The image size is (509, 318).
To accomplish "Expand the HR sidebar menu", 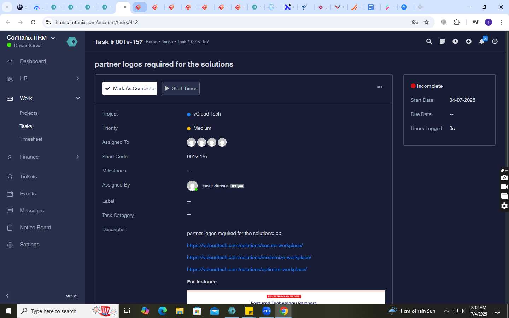I will [42, 78].
